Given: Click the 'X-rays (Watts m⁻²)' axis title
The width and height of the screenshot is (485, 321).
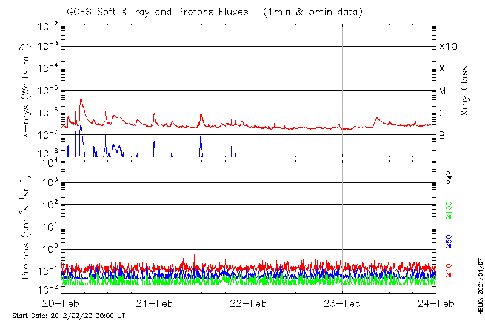Looking at the screenshot, I should pos(27,92).
